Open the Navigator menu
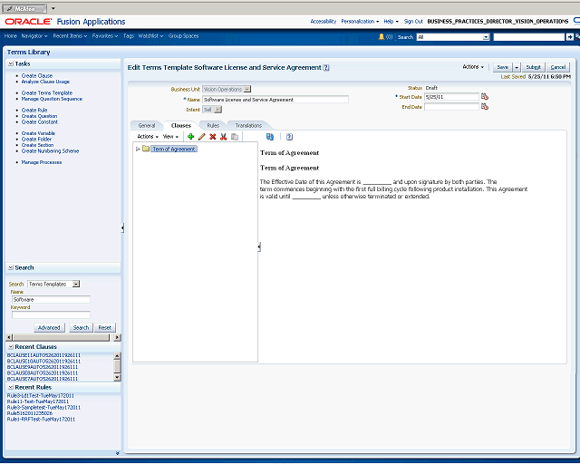Viewport: 580px width, 464px height. click(34, 36)
